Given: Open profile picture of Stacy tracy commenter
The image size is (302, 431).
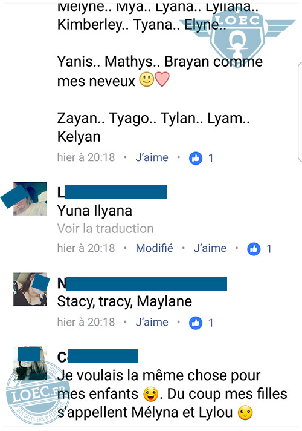Looking at the screenshot, I should 30,289.
